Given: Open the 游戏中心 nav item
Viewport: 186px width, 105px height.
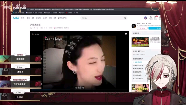Looking at the screenshot, I should pyautogui.click(x=39, y=18).
